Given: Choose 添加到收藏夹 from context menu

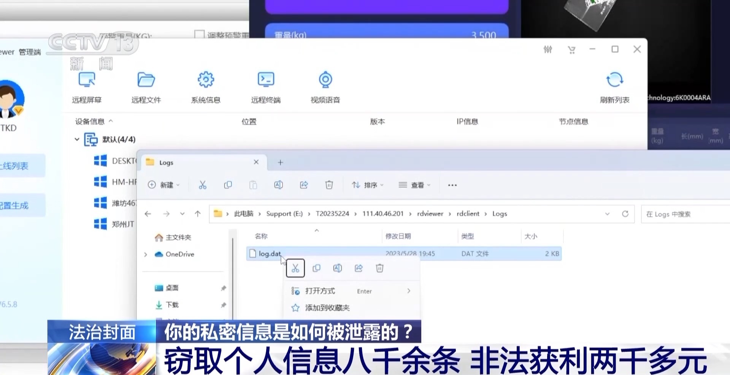Looking at the screenshot, I should coord(327,308).
